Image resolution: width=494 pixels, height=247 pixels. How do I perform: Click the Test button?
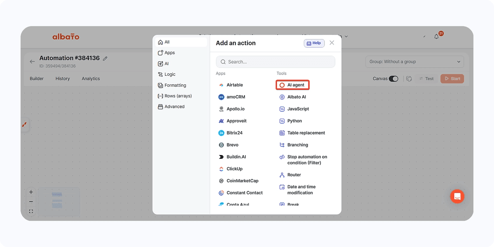point(426,79)
